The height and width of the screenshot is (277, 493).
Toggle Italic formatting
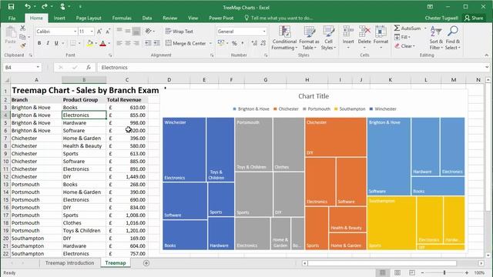(x=48, y=43)
